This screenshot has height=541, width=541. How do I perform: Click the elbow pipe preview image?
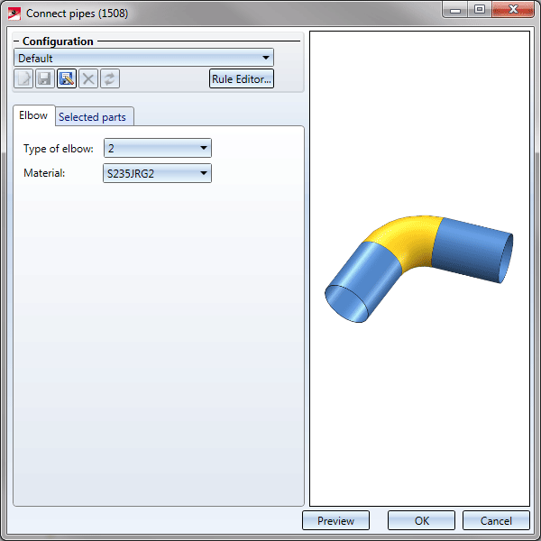(x=418, y=269)
